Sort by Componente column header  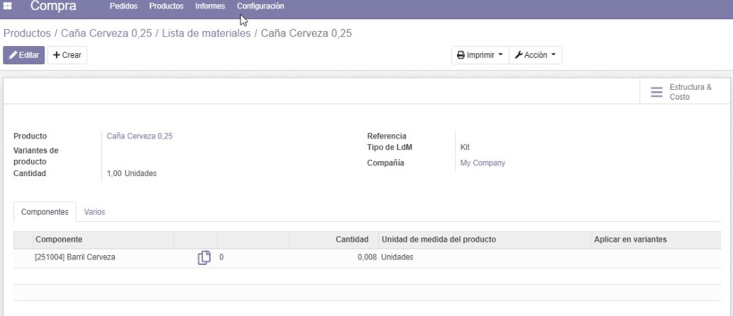tap(103, 240)
